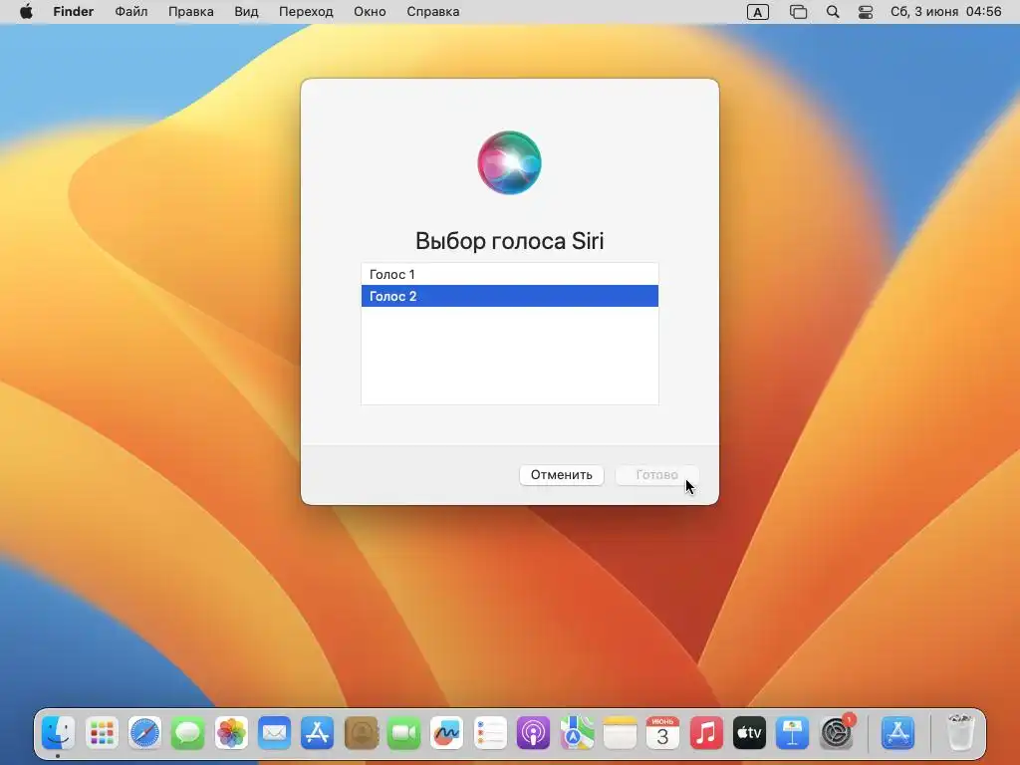
Task: Open the Apple menu
Action: click(26, 12)
